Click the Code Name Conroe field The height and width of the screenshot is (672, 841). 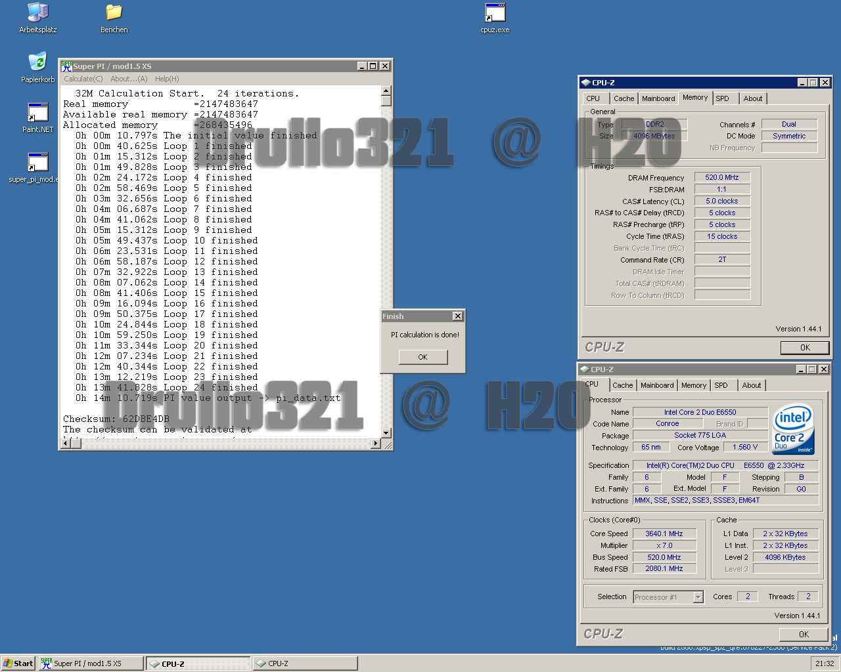pyautogui.click(x=667, y=424)
